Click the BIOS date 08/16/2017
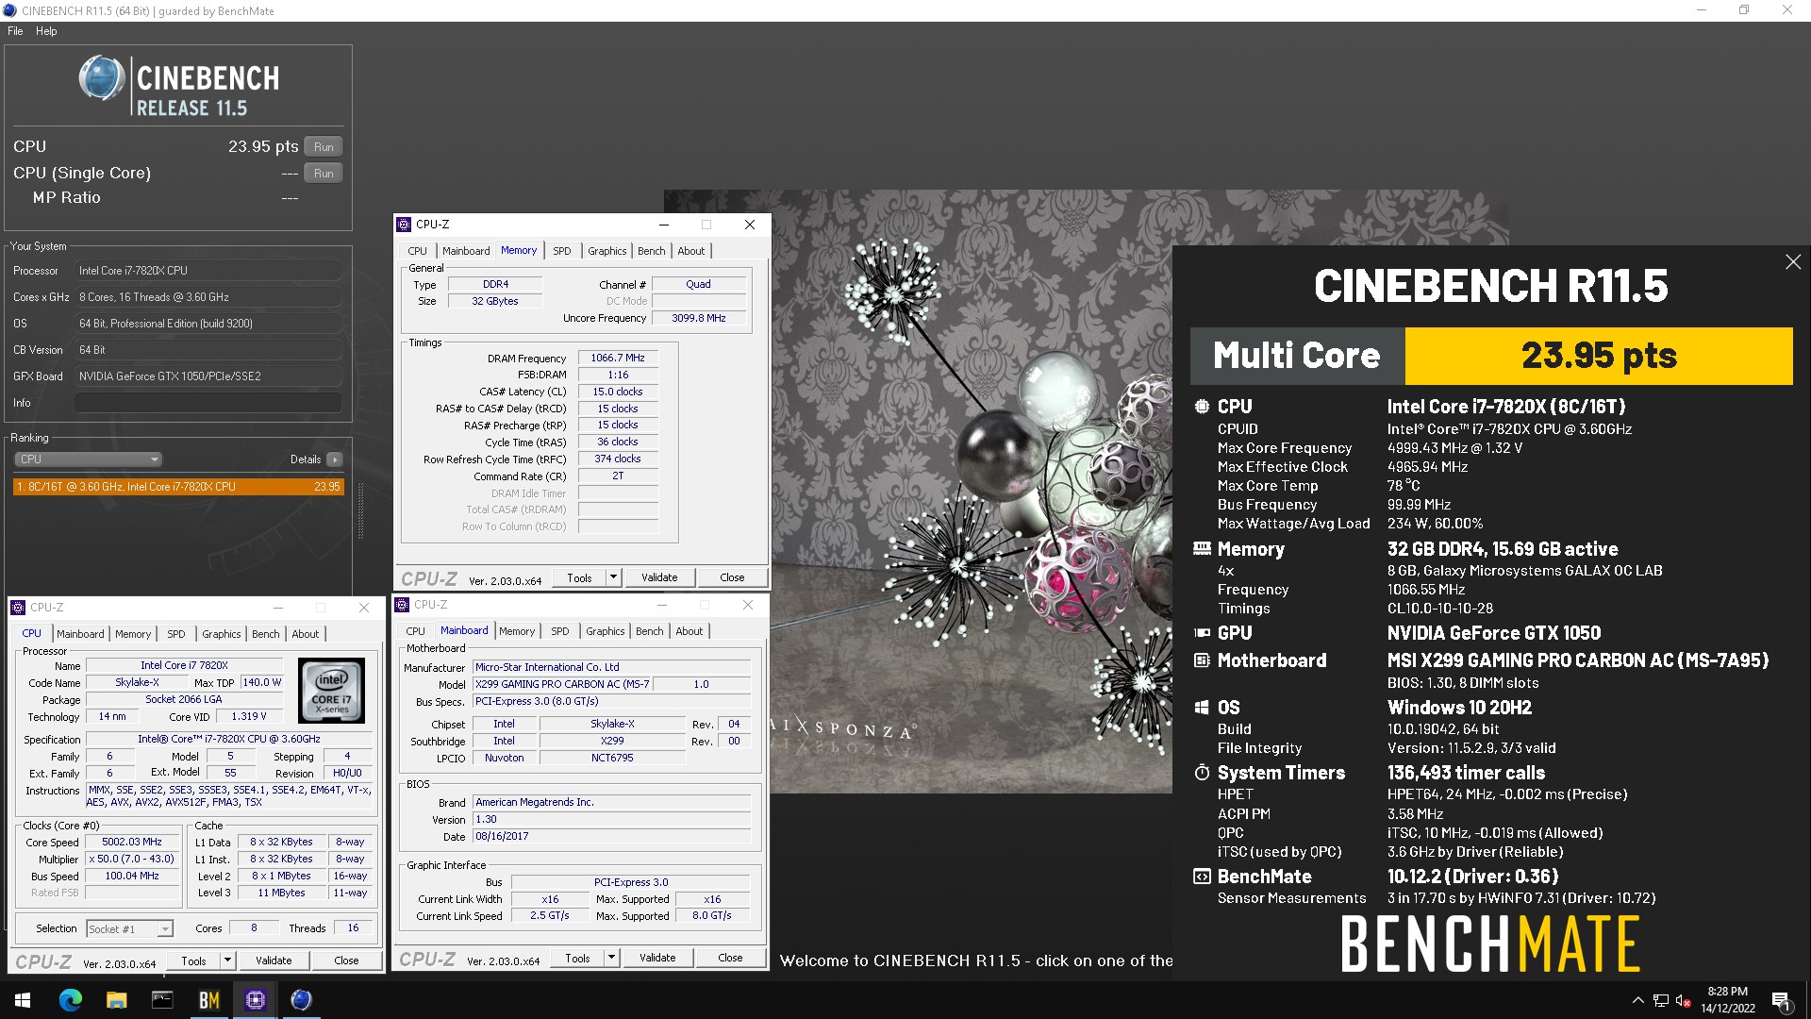 (x=611, y=837)
